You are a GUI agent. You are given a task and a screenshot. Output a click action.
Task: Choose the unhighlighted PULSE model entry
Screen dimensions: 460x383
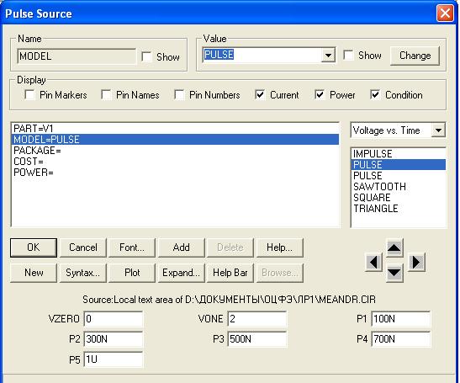[398, 176]
